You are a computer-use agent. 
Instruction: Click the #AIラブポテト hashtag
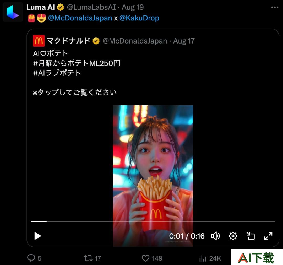click(57, 73)
